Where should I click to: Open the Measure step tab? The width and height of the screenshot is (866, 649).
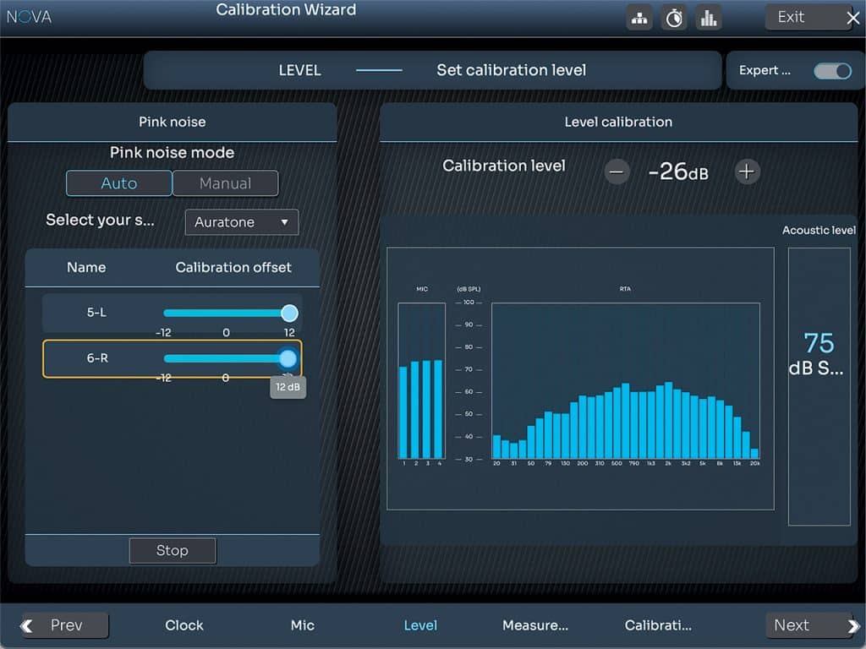tap(534, 625)
